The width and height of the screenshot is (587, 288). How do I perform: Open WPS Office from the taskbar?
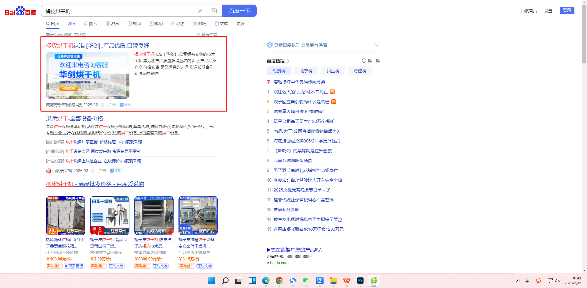(x=347, y=281)
